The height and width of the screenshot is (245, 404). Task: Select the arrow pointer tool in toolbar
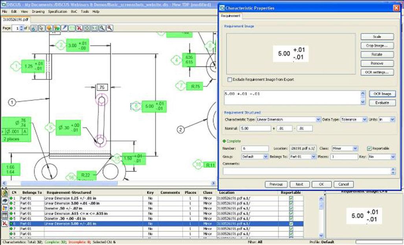(41, 28)
